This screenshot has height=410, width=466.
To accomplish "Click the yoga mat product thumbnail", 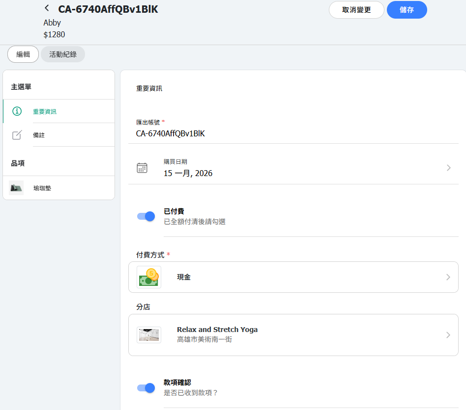I will pos(16,188).
